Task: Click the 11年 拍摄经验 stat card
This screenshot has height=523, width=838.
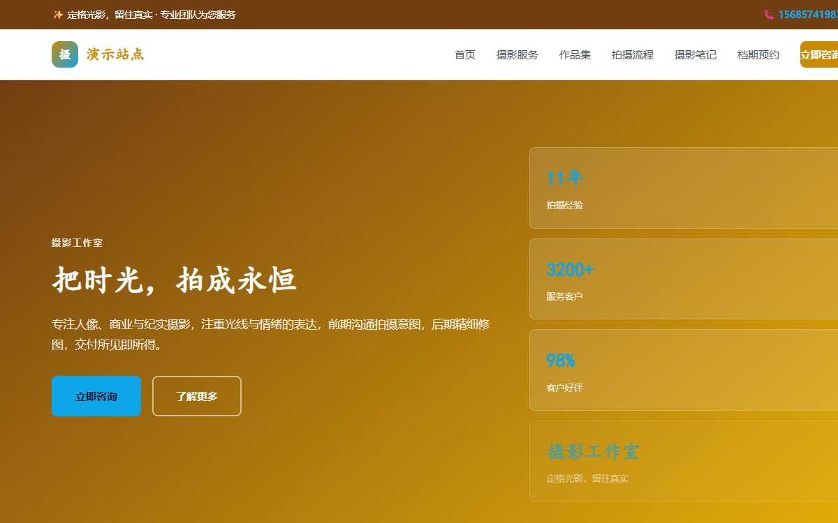Action: coord(684,188)
